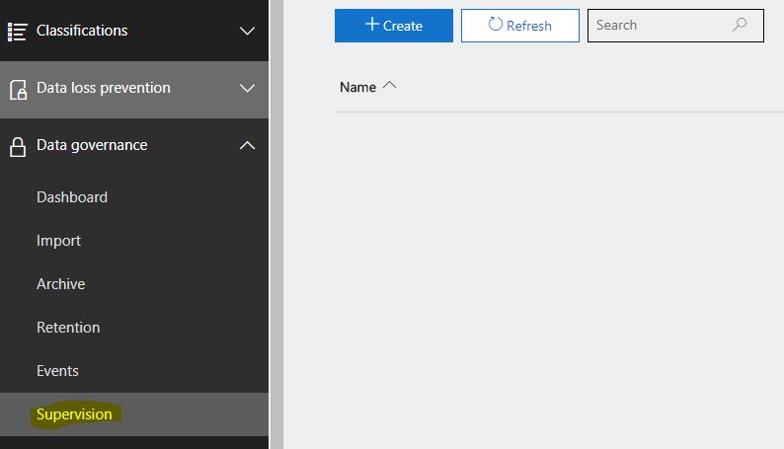The width and height of the screenshot is (784, 449).
Task: Click the Classifications list icon
Action: [x=17, y=32]
